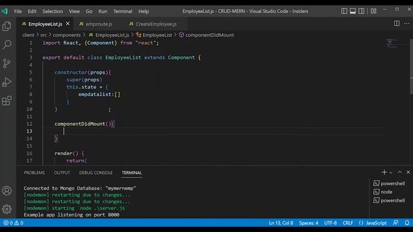Click the client breadcrumb segment
The height and width of the screenshot is (232, 413).
(x=28, y=35)
